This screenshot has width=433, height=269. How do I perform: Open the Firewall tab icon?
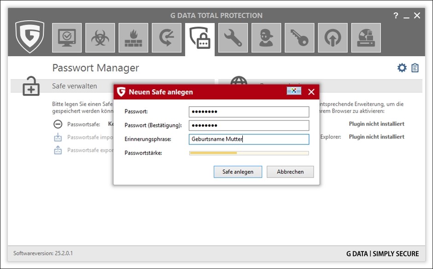coord(134,38)
